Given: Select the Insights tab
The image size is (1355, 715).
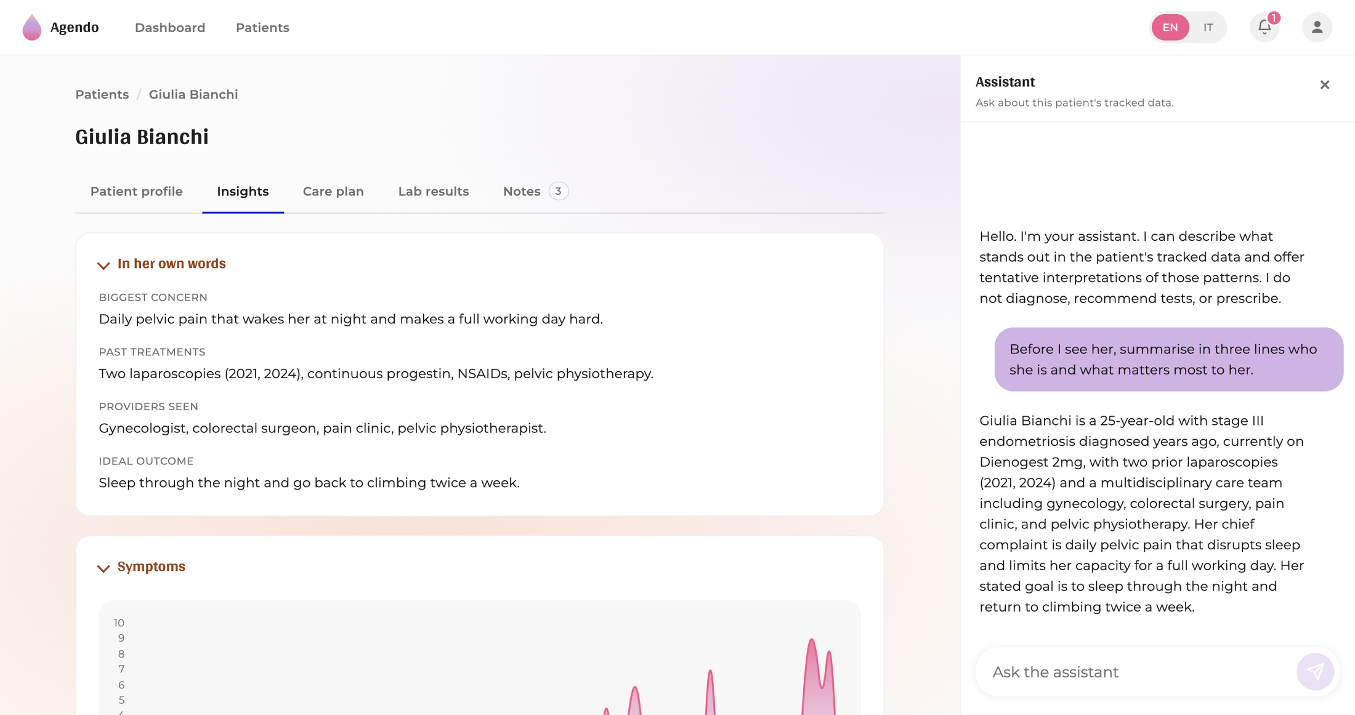Looking at the screenshot, I should pyautogui.click(x=243, y=192).
